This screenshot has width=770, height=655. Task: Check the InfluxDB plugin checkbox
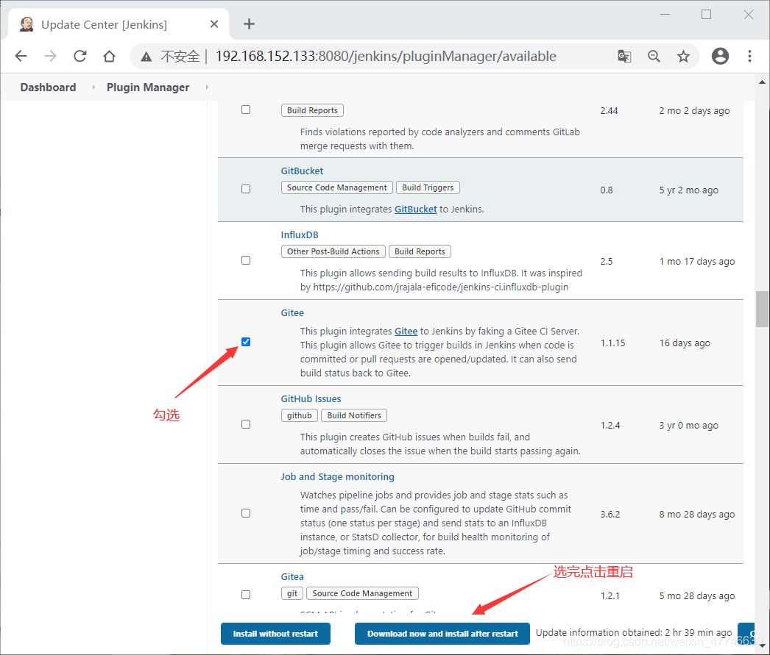[x=246, y=260]
